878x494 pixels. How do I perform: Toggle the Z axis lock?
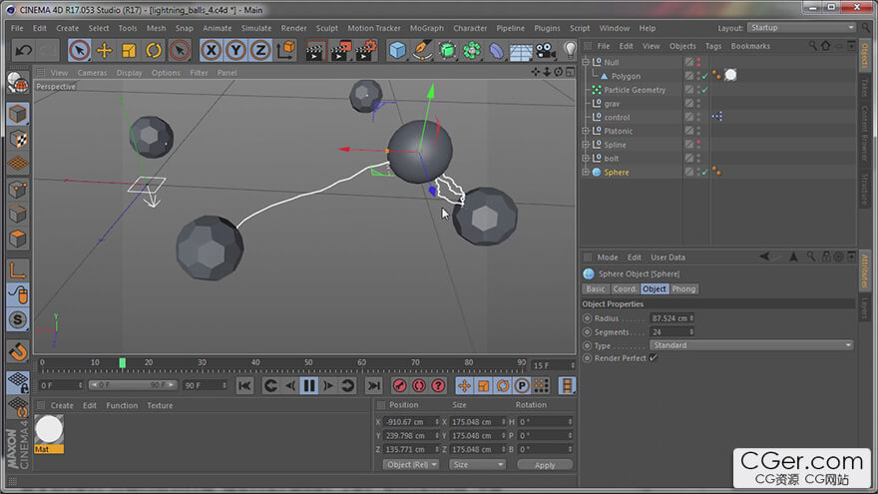click(x=260, y=51)
